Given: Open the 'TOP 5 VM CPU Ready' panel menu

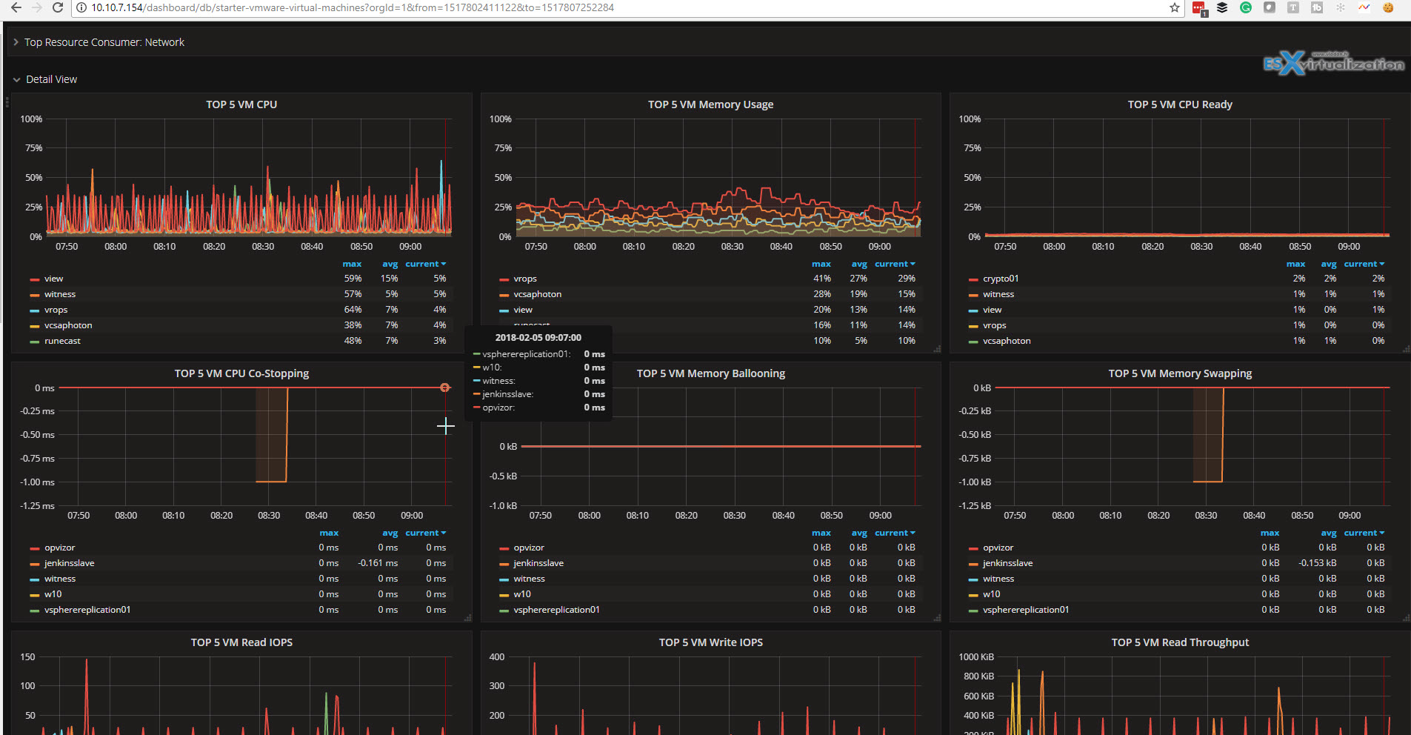Looking at the screenshot, I should (1180, 104).
